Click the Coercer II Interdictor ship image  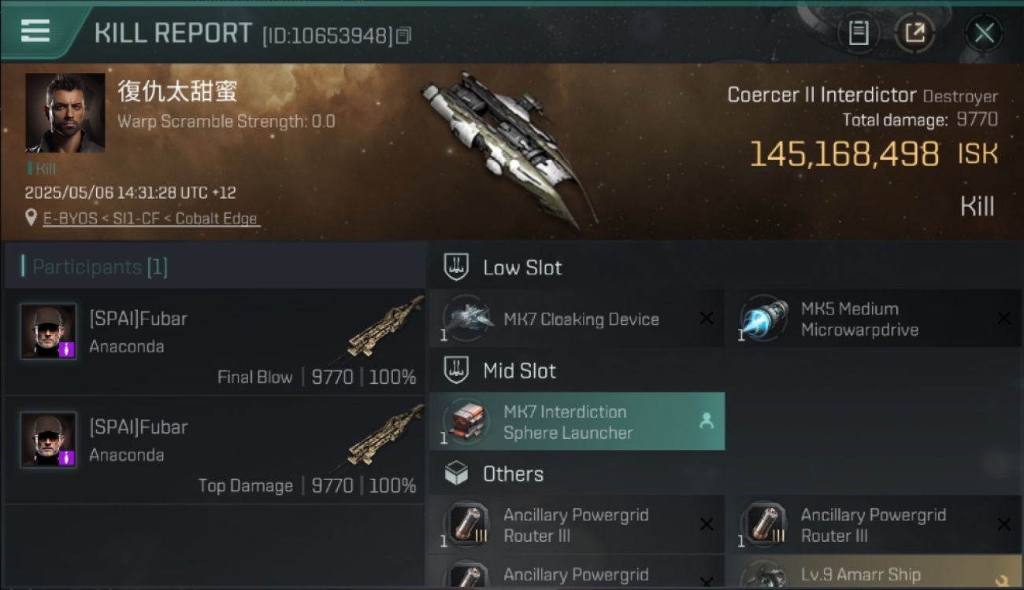(x=507, y=146)
